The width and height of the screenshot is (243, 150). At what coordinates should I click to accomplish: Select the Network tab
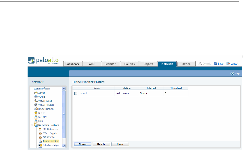coord(167,64)
